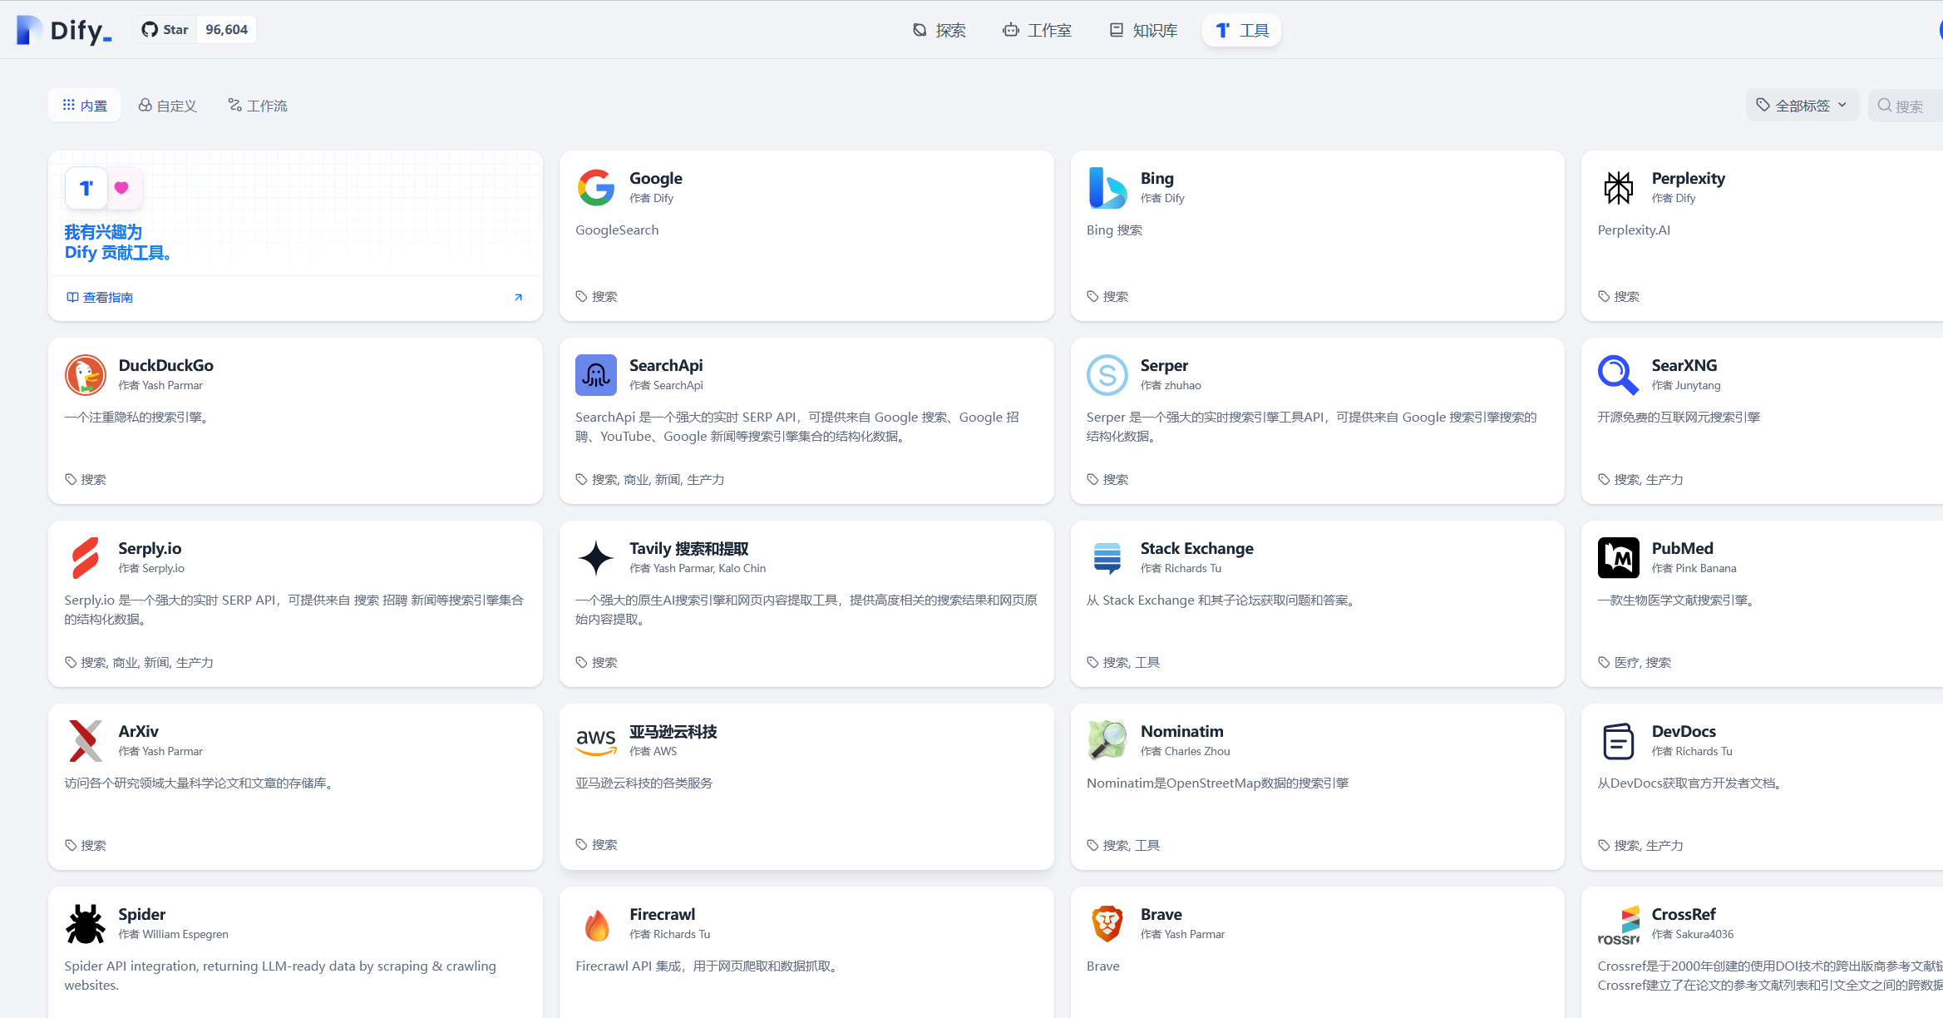
Task: Click the Perplexity.AI description text
Action: click(1634, 230)
